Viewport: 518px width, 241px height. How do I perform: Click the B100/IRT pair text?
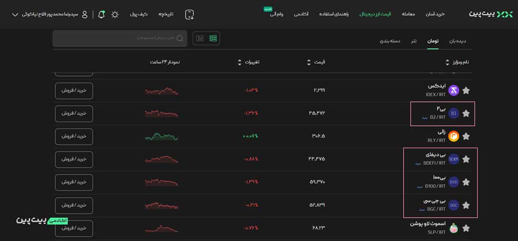[435, 186]
